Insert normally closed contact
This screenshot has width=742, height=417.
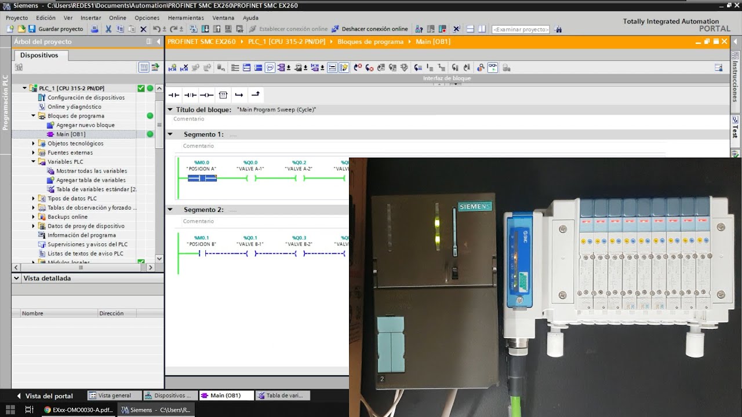190,94
